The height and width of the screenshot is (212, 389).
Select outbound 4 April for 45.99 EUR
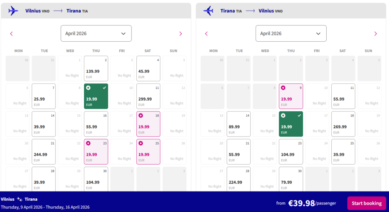[148, 69]
